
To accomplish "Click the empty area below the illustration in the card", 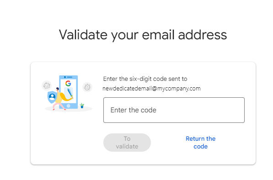I will [x=68, y=138].
